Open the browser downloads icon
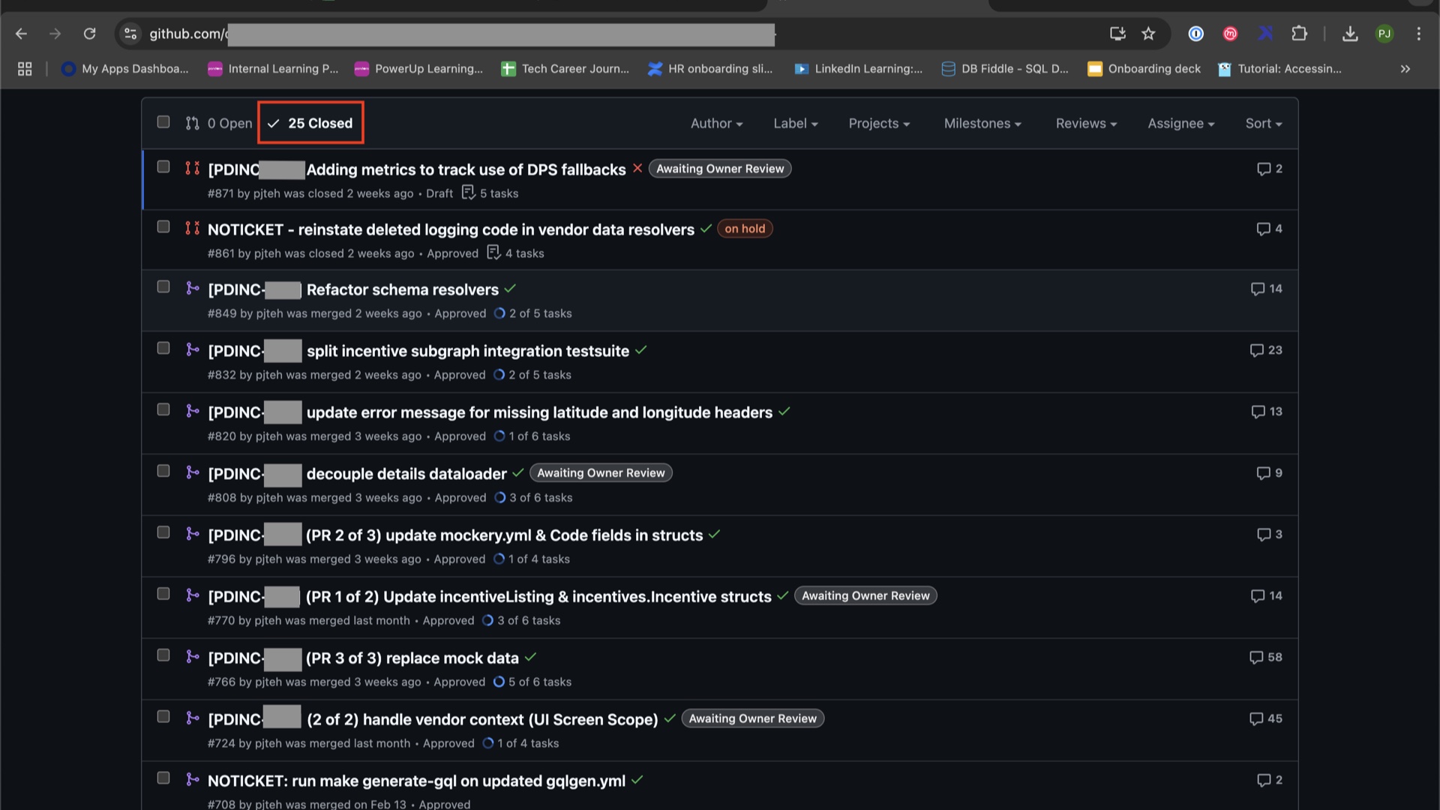 (1350, 34)
